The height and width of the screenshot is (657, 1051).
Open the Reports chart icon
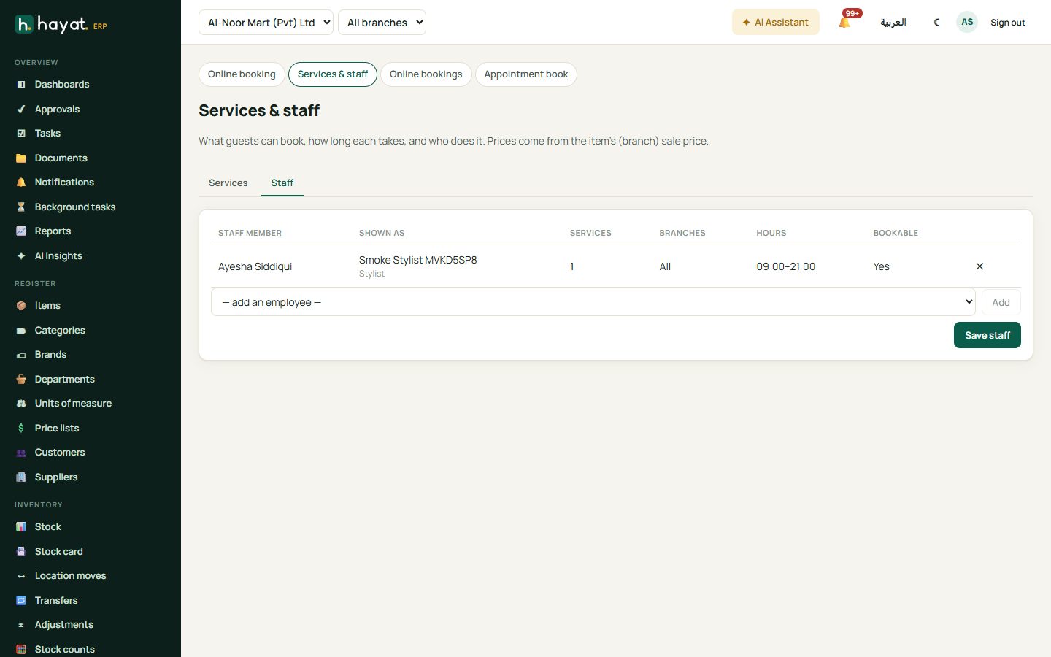tap(21, 231)
